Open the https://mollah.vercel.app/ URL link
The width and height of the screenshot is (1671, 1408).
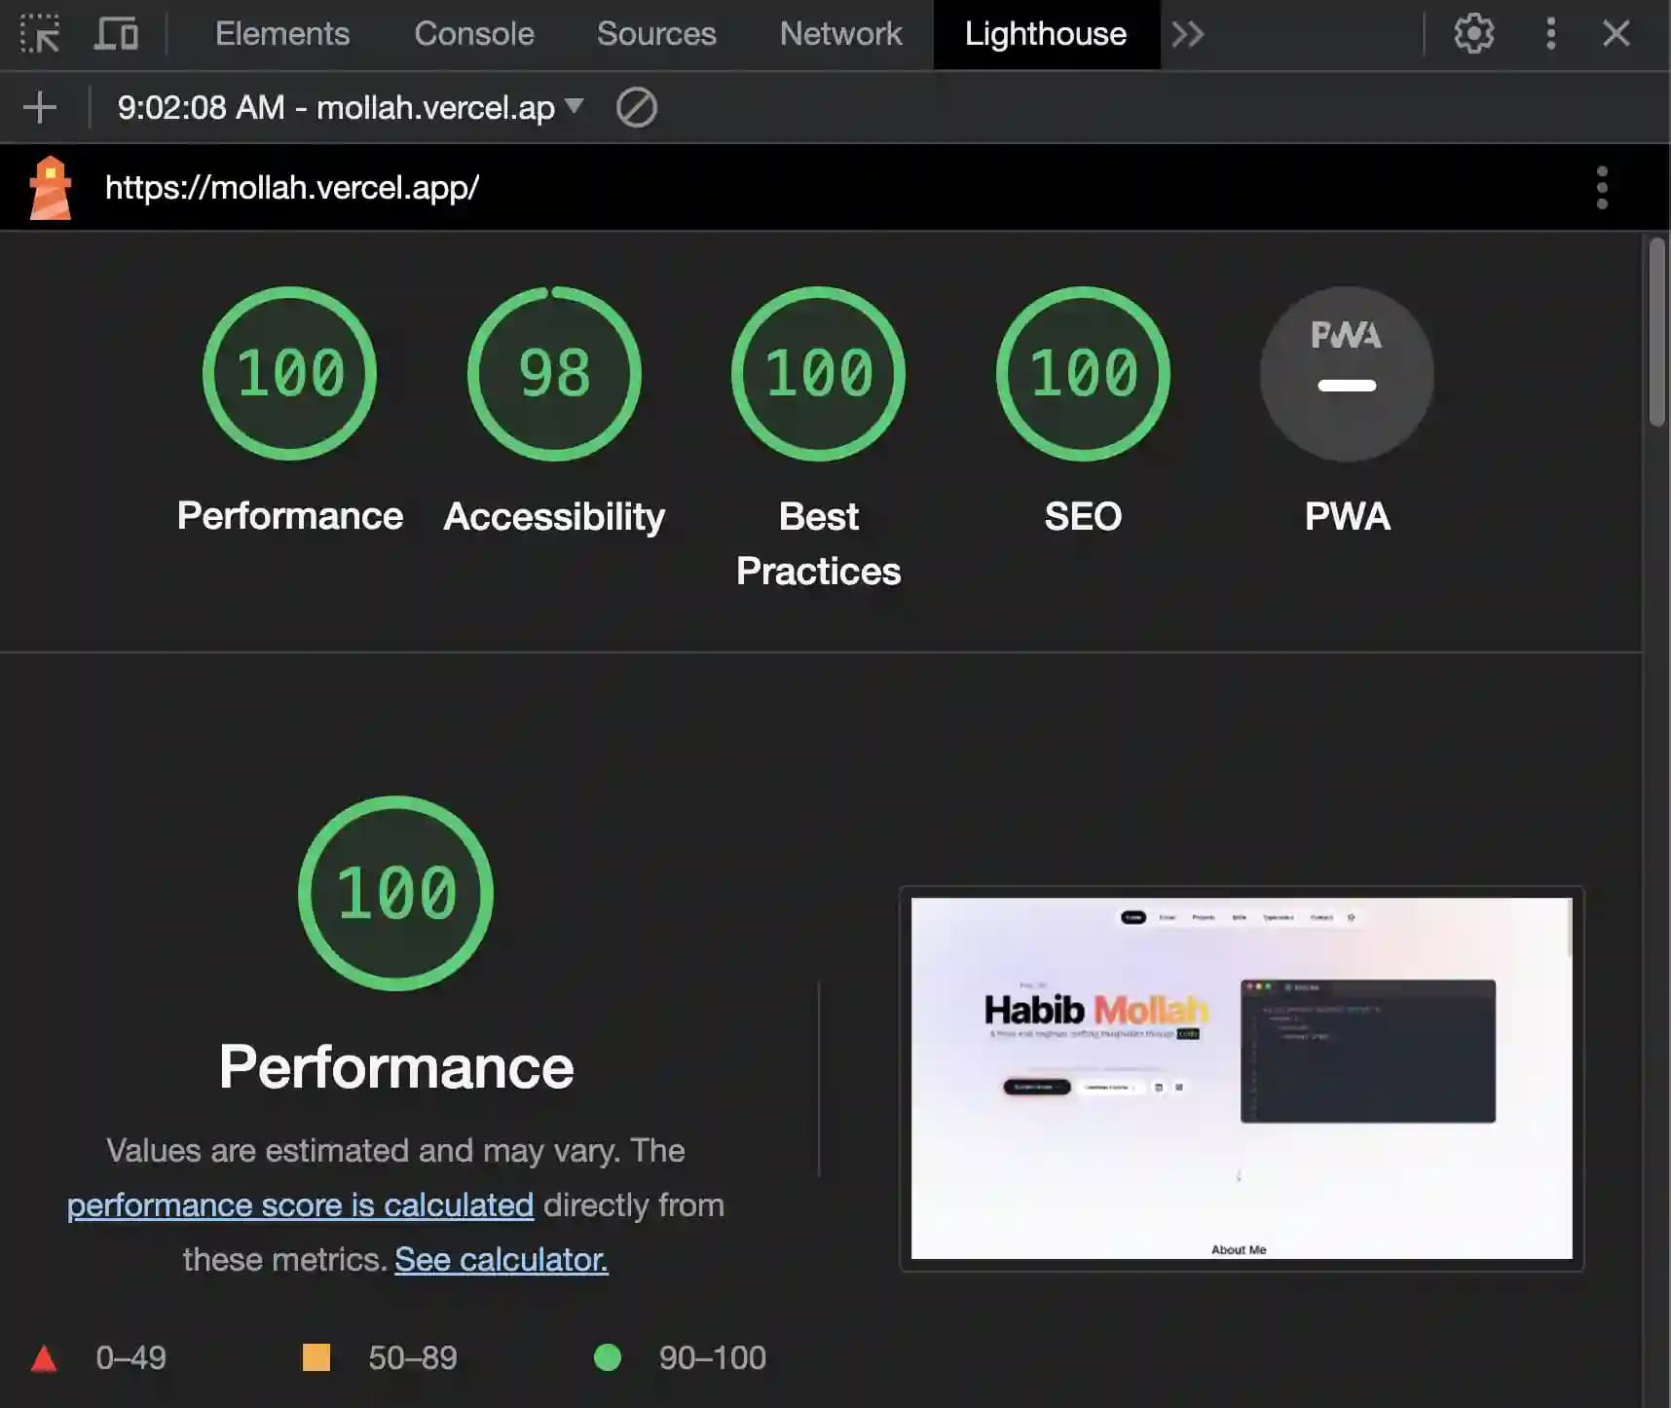click(x=292, y=187)
